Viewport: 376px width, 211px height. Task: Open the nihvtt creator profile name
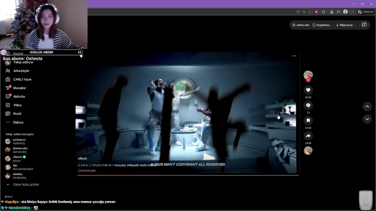pos(82,159)
